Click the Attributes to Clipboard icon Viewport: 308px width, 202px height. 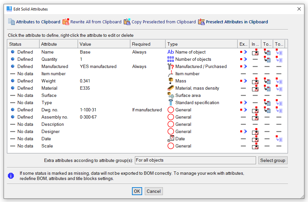12,22
